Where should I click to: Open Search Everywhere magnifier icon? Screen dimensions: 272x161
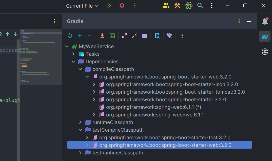coord(200,6)
